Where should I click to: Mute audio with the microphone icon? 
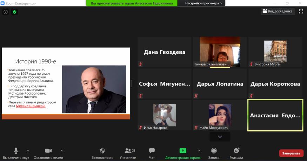tap(16, 151)
